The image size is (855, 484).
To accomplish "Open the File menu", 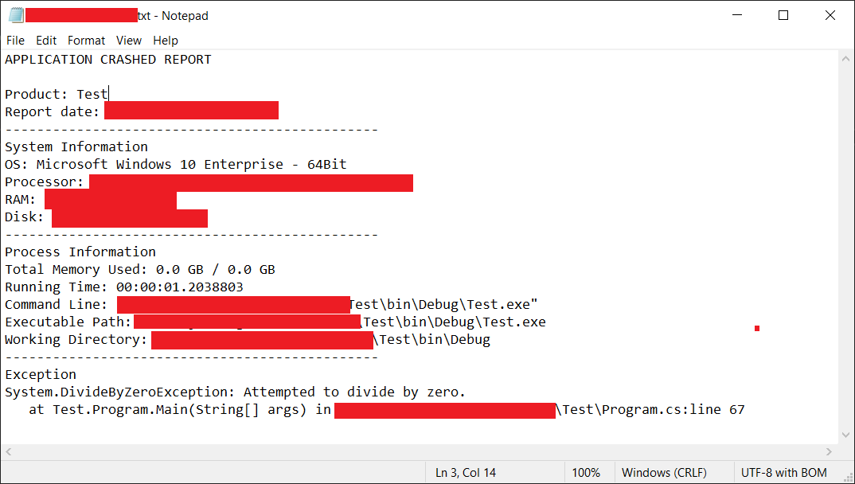I will pyautogui.click(x=15, y=41).
